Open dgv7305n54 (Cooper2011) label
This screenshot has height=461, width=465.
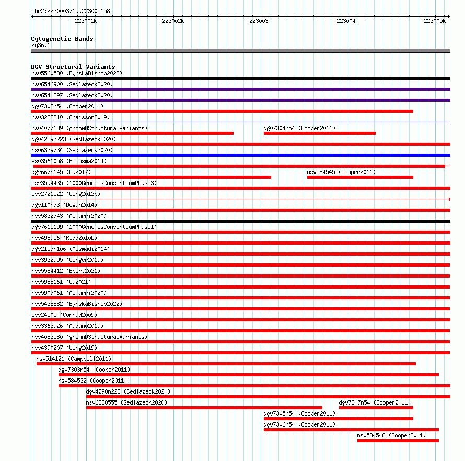pos(299,413)
